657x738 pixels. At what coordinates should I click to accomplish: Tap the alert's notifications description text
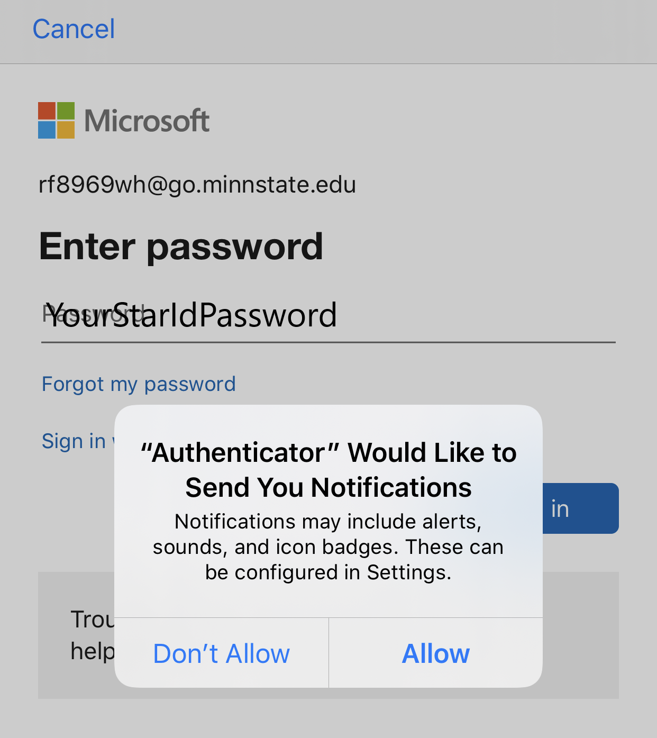point(328,547)
